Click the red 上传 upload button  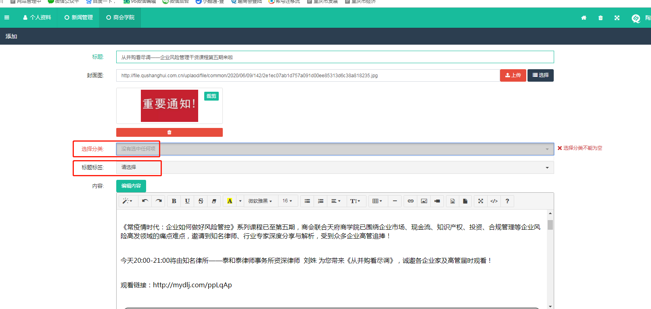[x=513, y=75]
